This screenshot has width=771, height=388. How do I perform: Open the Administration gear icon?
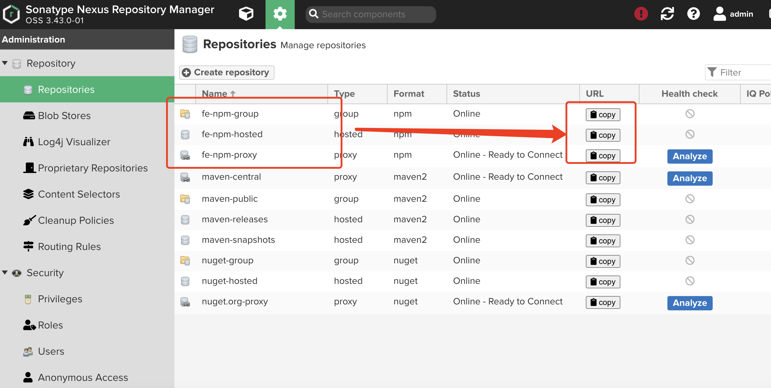(280, 14)
